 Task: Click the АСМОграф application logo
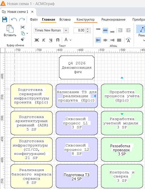tap(3, 4)
